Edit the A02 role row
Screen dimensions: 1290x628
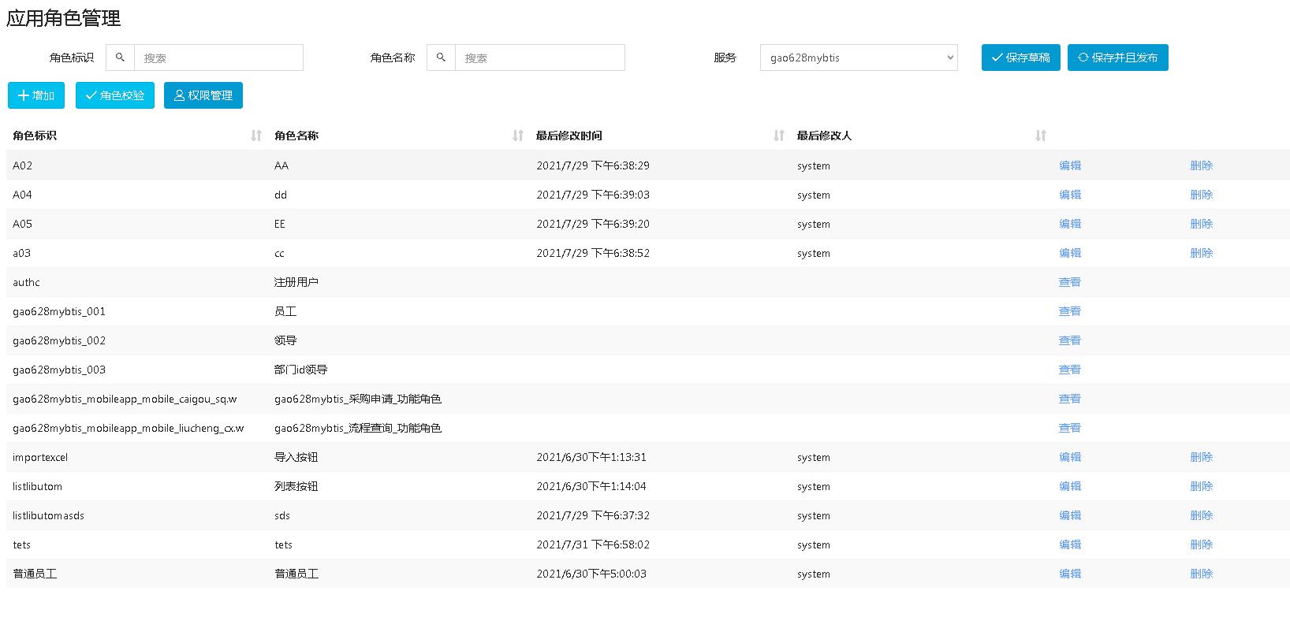point(1070,165)
